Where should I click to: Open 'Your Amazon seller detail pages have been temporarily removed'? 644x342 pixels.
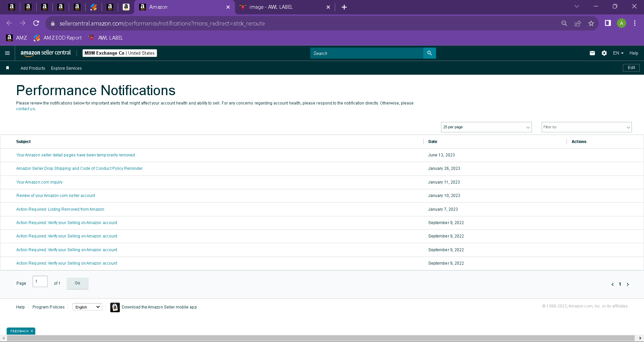[75, 155]
